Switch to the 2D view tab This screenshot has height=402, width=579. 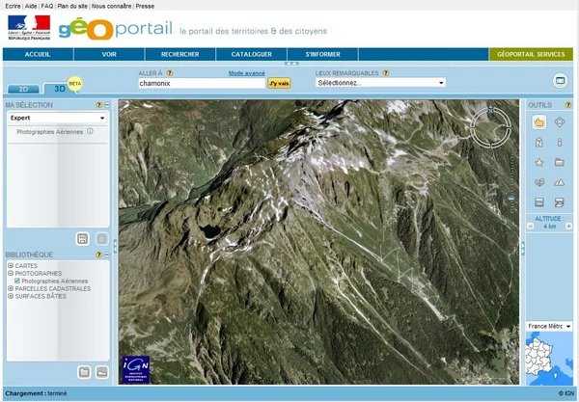(x=23, y=89)
